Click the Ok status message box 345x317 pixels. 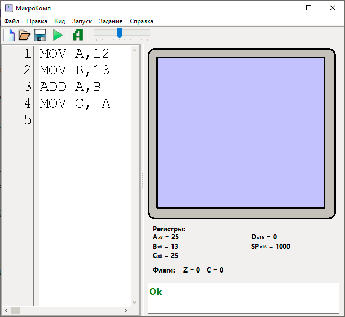[243, 297]
